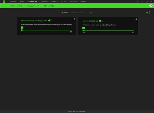This screenshot has height=113, width=154.
Task: Open the Мышь top menu
Action: tap(22, 2)
